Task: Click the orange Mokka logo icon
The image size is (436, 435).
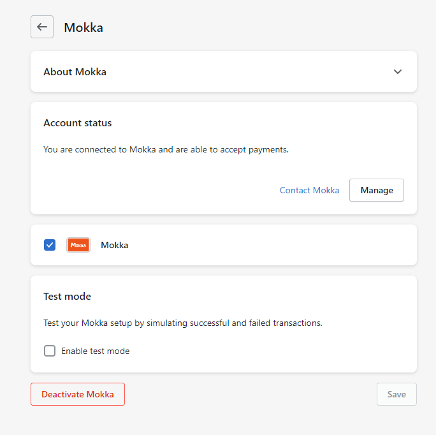Action: pyautogui.click(x=78, y=245)
